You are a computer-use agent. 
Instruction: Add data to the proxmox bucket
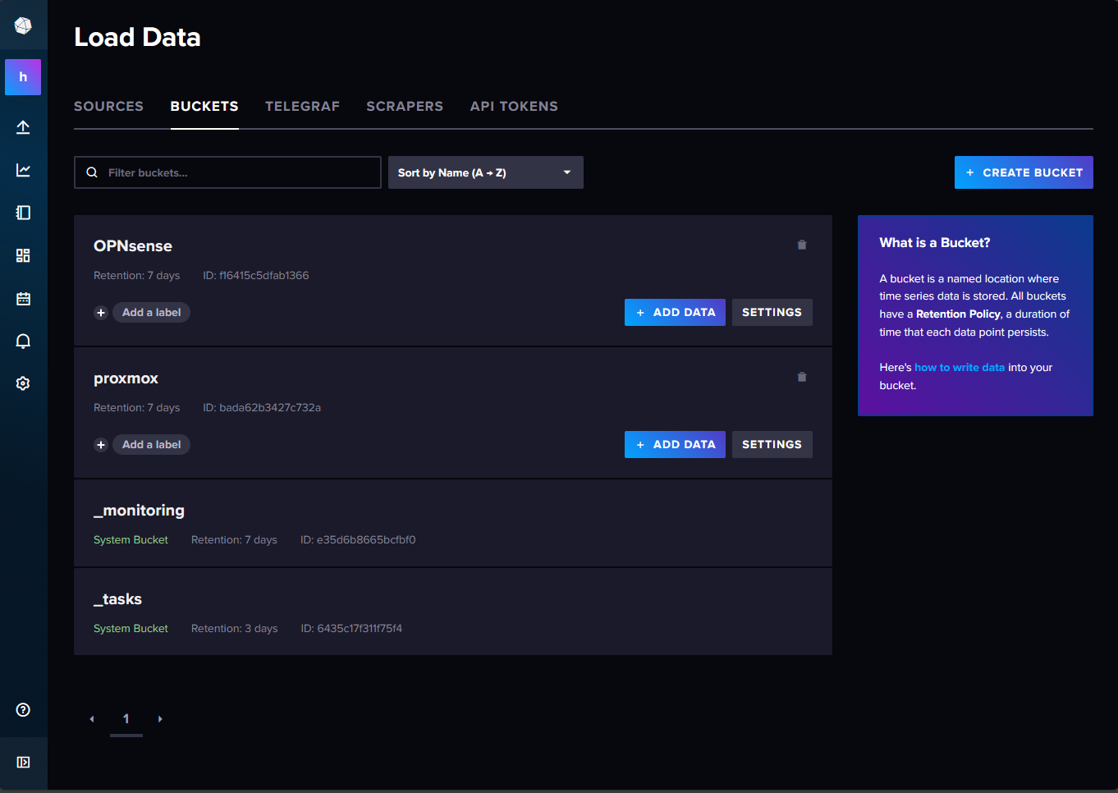(x=675, y=444)
